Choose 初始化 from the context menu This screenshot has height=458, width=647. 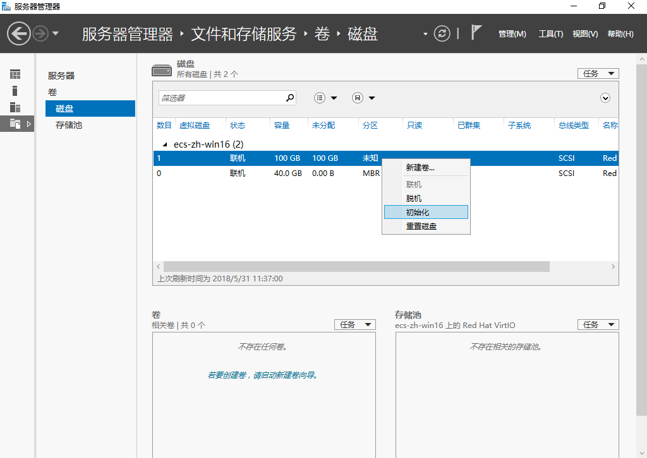click(426, 212)
